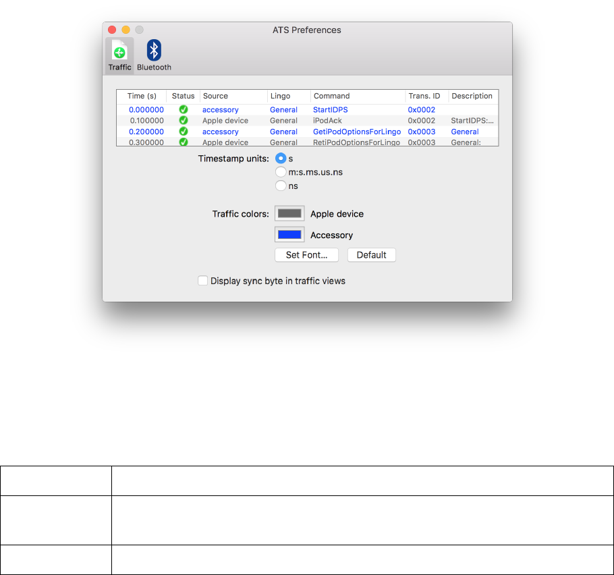Select the 'm:s.ms.us.ns' timestamp unit

click(281, 172)
